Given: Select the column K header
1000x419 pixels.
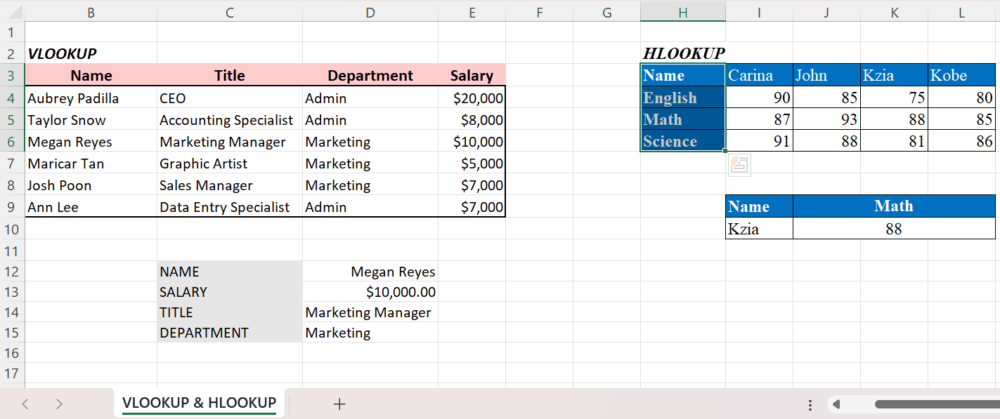Looking at the screenshot, I should (x=894, y=12).
